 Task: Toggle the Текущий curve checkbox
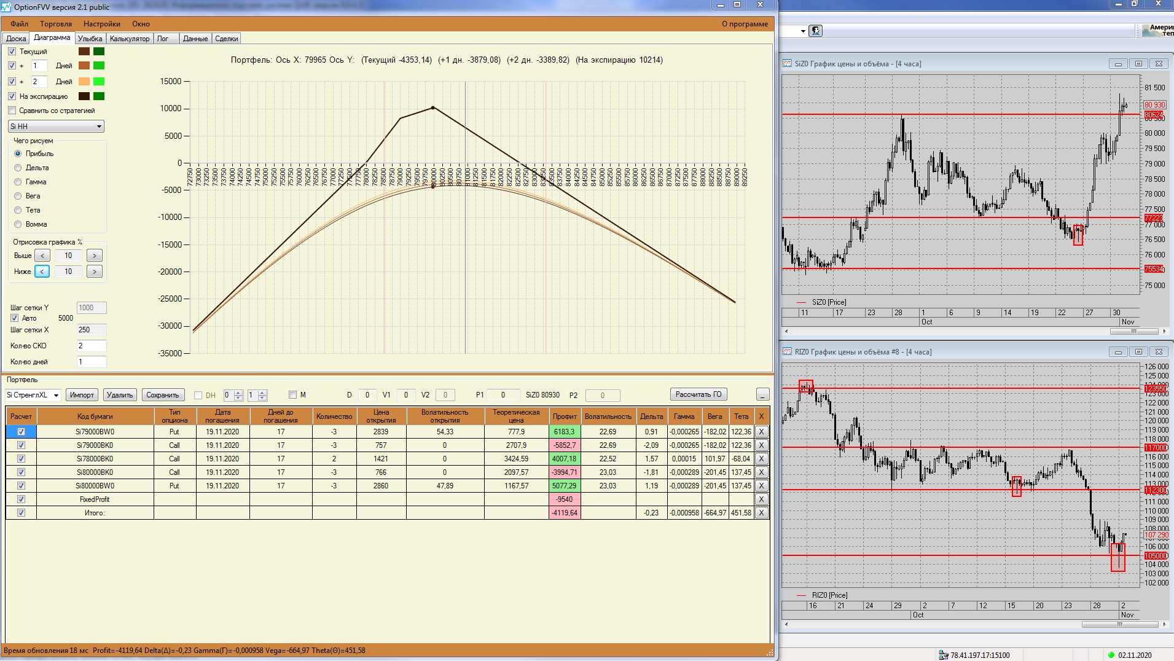click(x=12, y=52)
